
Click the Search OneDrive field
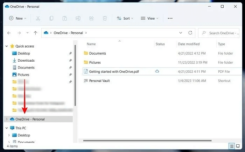click(x=219, y=33)
